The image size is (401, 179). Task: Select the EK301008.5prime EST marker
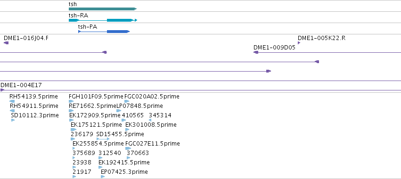[x=127, y=130]
